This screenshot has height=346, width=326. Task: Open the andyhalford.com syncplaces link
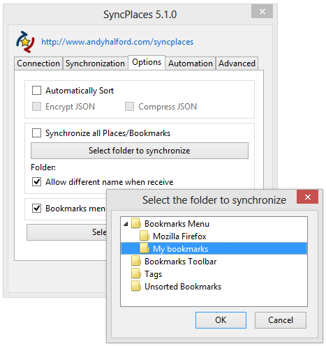(x=117, y=42)
